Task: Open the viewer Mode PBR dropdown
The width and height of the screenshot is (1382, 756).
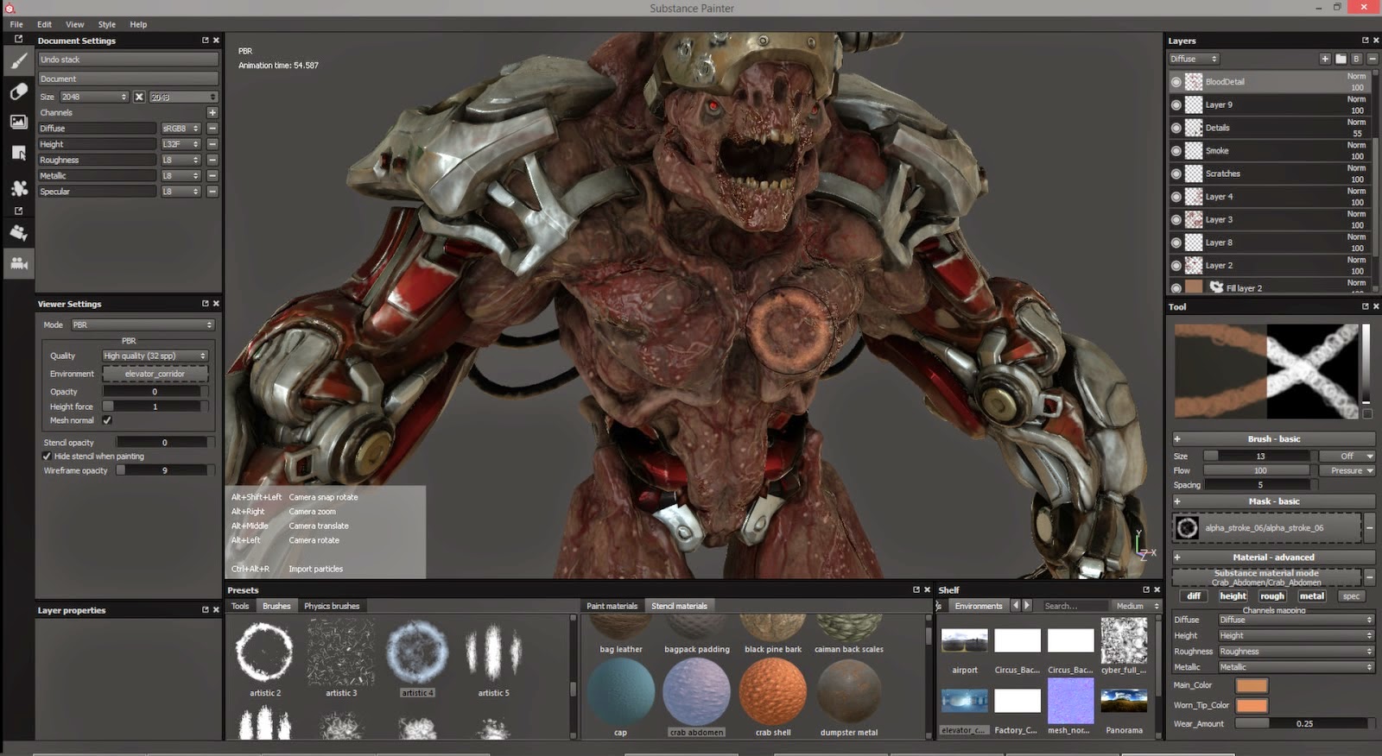Action: coord(143,324)
